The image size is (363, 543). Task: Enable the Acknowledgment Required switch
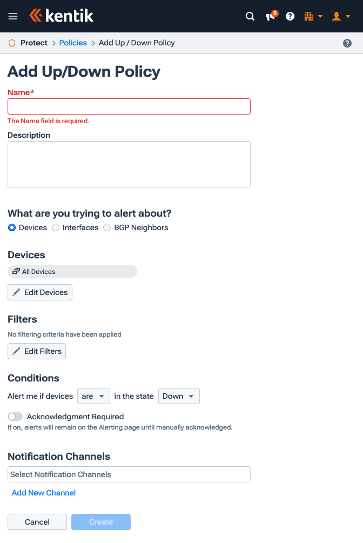tap(15, 417)
